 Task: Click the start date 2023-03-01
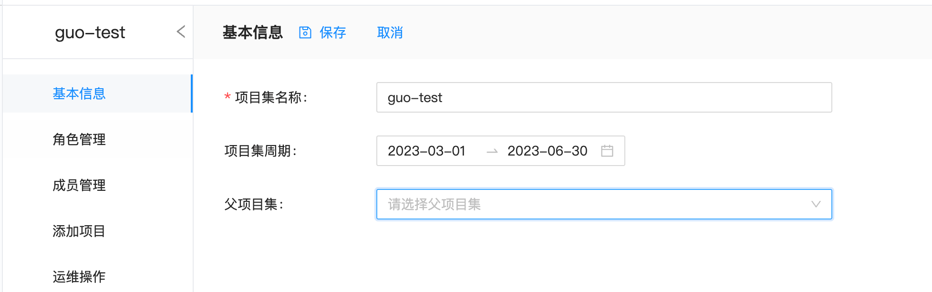pos(427,151)
